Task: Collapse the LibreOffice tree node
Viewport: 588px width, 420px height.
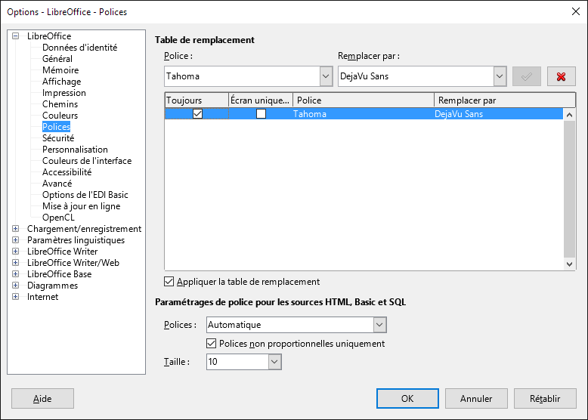Action: [15, 36]
